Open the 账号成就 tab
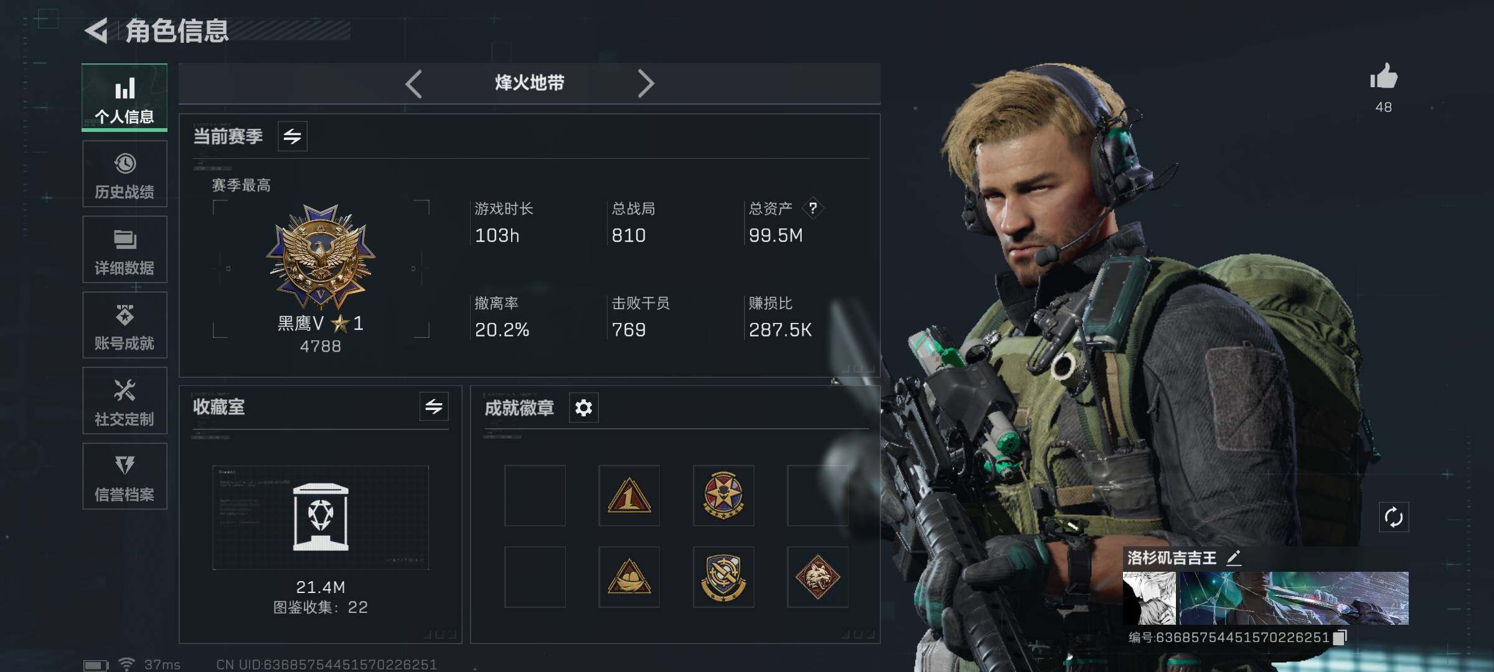The height and width of the screenshot is (672, 1494). click(x=125, y=325)
